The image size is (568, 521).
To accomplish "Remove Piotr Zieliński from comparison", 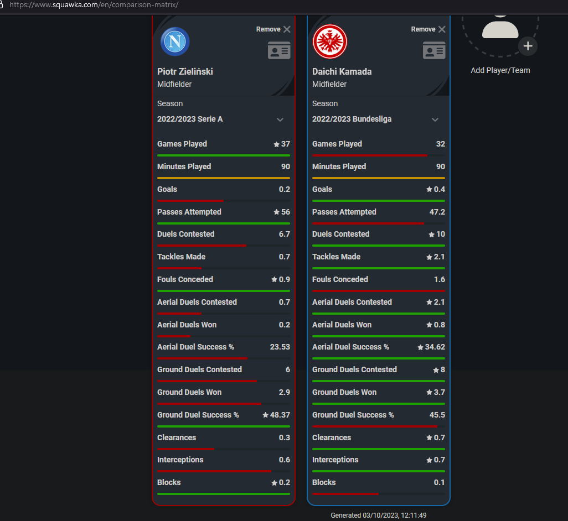I will [273, 29].
